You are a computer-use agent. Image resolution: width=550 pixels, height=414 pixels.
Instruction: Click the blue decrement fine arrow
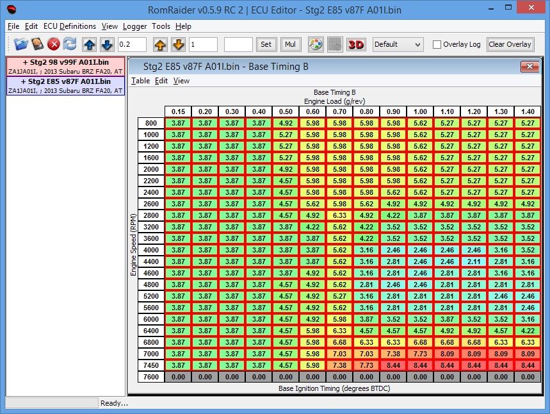(107, 45)
